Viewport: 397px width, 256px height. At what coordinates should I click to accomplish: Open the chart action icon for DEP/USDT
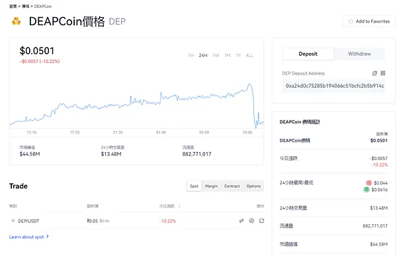(251, 221)
